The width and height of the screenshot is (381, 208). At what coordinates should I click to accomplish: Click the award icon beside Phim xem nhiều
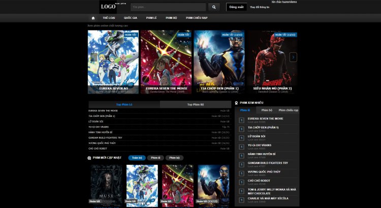point(236,103)
